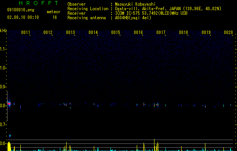
Task: Click the meteor count value 16
Action: pyautogui.click(x=55, y=17)
